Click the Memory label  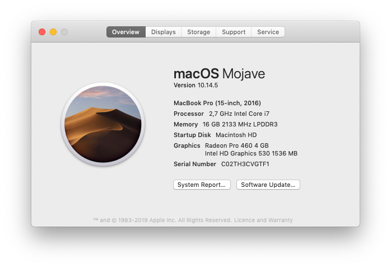pos(186,124)
